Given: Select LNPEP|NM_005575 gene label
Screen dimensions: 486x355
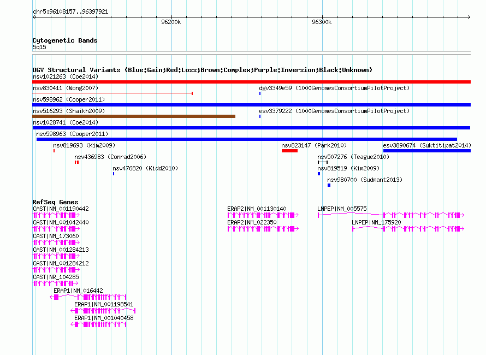Looking at the screenshot, I should coord(342,209).
